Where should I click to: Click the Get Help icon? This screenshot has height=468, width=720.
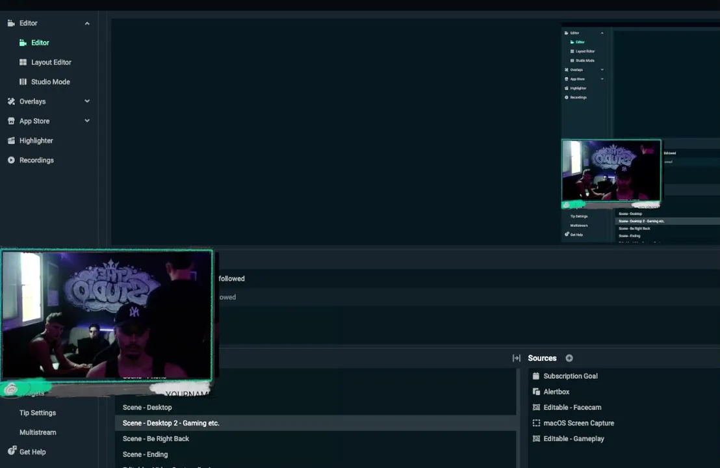[12, 450]
